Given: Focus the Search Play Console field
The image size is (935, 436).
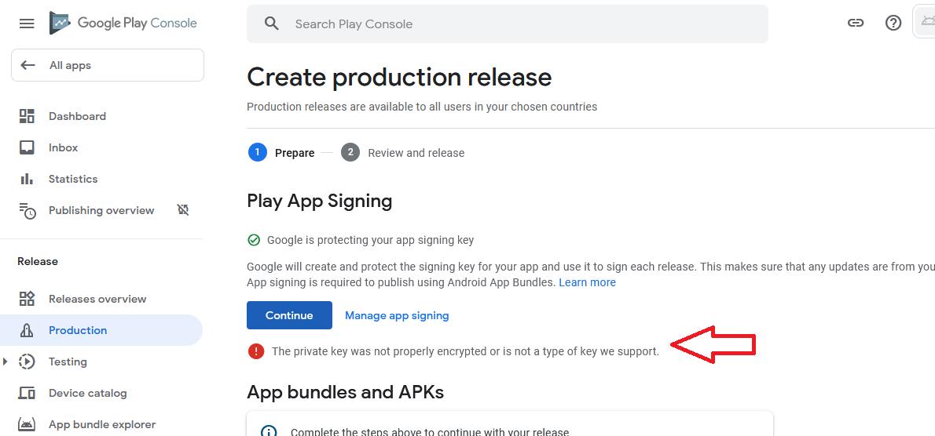Looking at the screenshot, I should click(x=519, y=24).
